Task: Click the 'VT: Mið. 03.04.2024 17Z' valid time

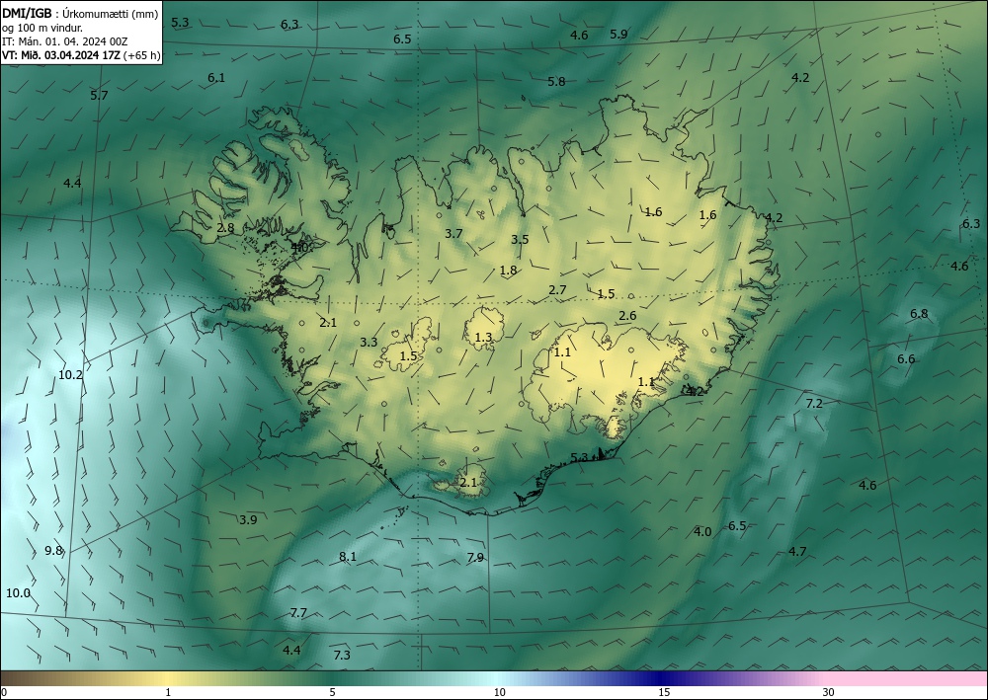Action: coord(61,55)
